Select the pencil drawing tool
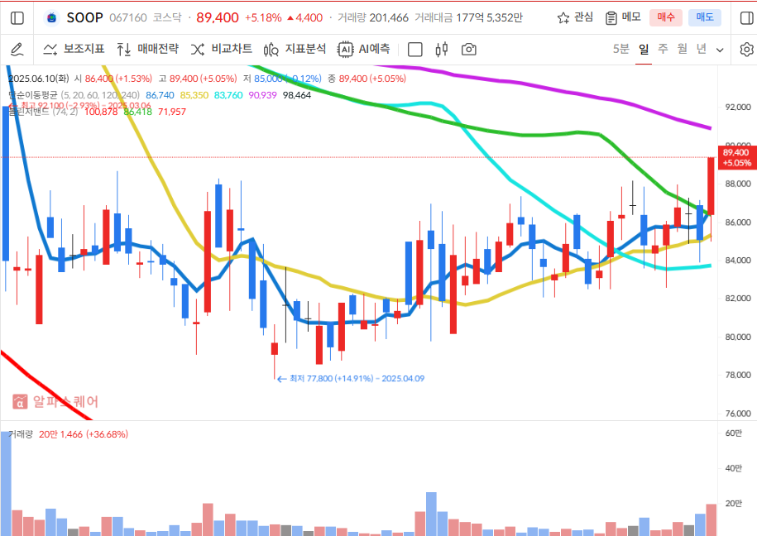757x536 pixels. [x=17, y=50]
